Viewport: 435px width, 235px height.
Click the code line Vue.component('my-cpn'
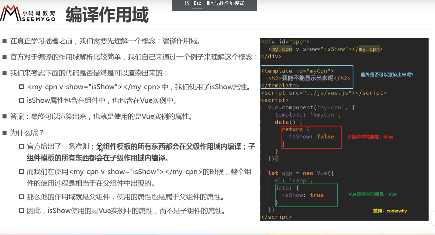(x=311, y=107)
